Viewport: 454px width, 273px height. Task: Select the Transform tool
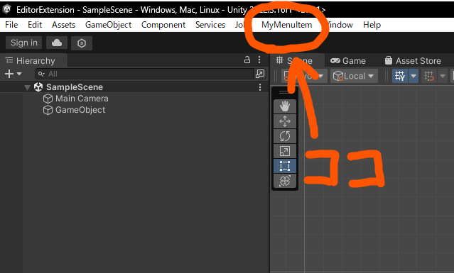coord(285,181)
